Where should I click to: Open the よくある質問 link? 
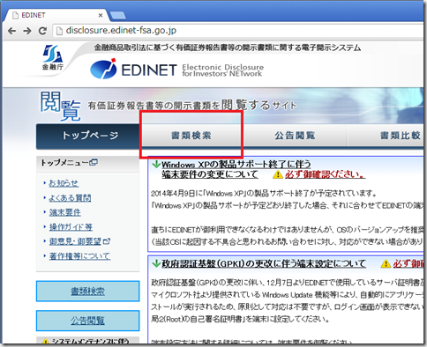70,198
